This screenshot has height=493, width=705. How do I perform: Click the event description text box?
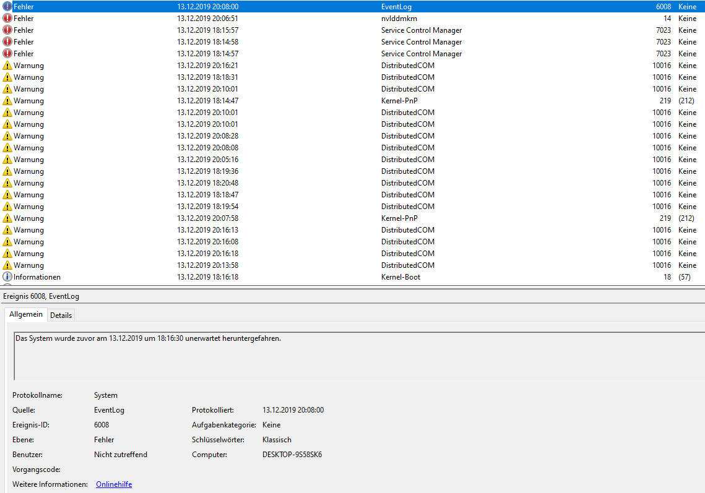(359, 356)
